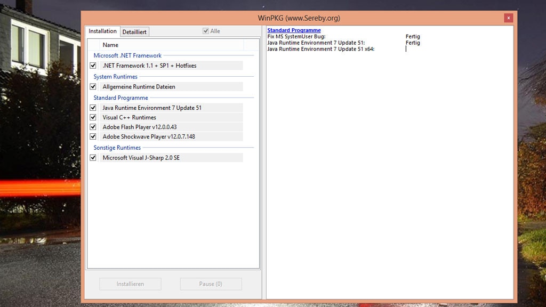Select the Visual C++ Runtimes row
Viewport: 546px width, 307px height.
[x=171, y=117]
